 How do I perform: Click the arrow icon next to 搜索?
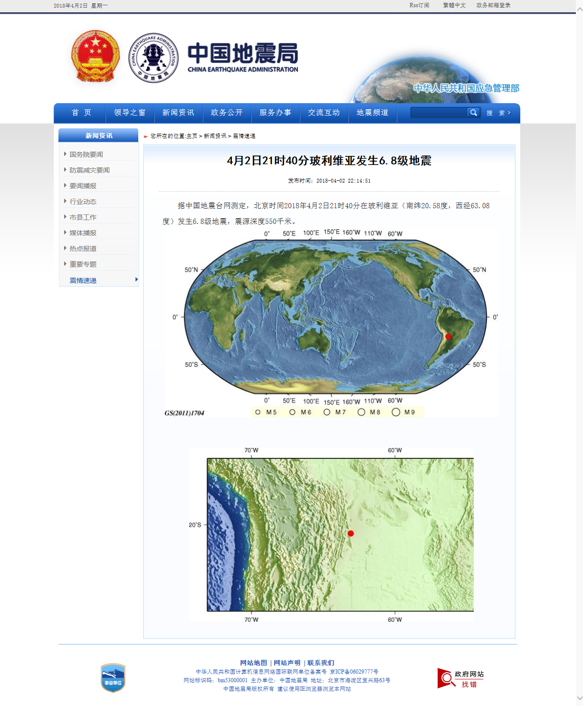click(509, 113)
